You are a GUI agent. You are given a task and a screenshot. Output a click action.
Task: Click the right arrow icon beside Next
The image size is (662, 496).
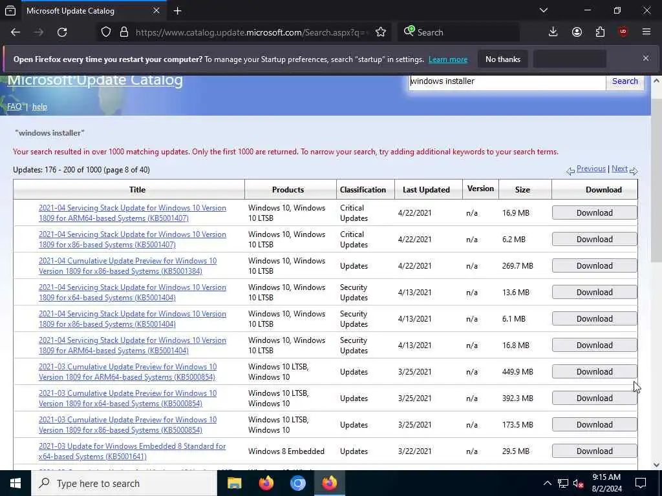(634, 170)
